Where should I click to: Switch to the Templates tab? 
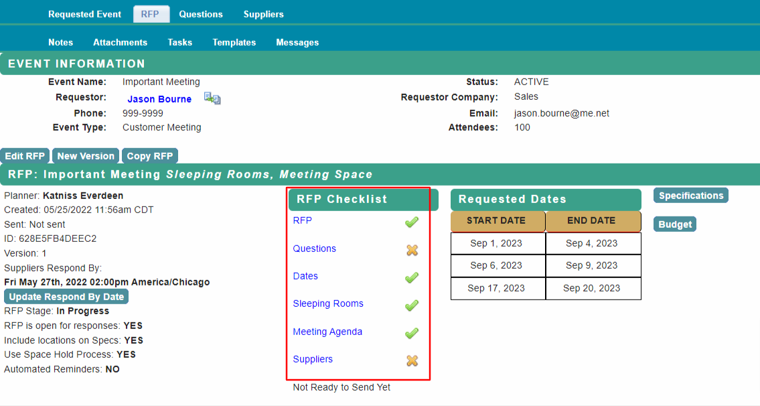(x=234, y=42)
